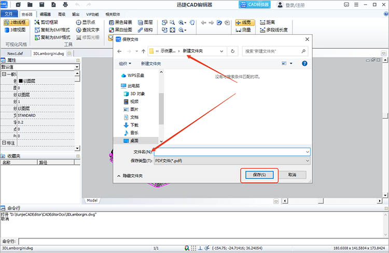This screenshot has width=389, height=253.
Task: Collapse the 一般 property group
Action: point(4,74)
